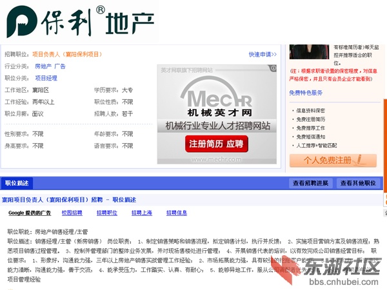This screenshot has width=387, height=290.
Task: Click the 快速申请>> quick apply link
Action: (263, 54)
